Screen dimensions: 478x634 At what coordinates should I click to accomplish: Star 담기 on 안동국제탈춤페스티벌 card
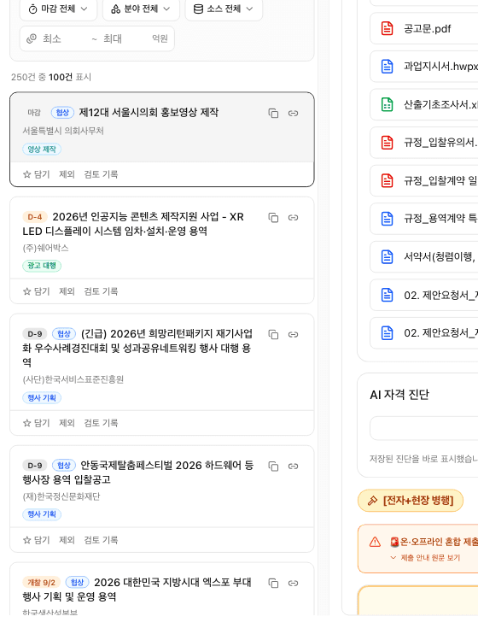pyautogui.click(x=37, y=540)
